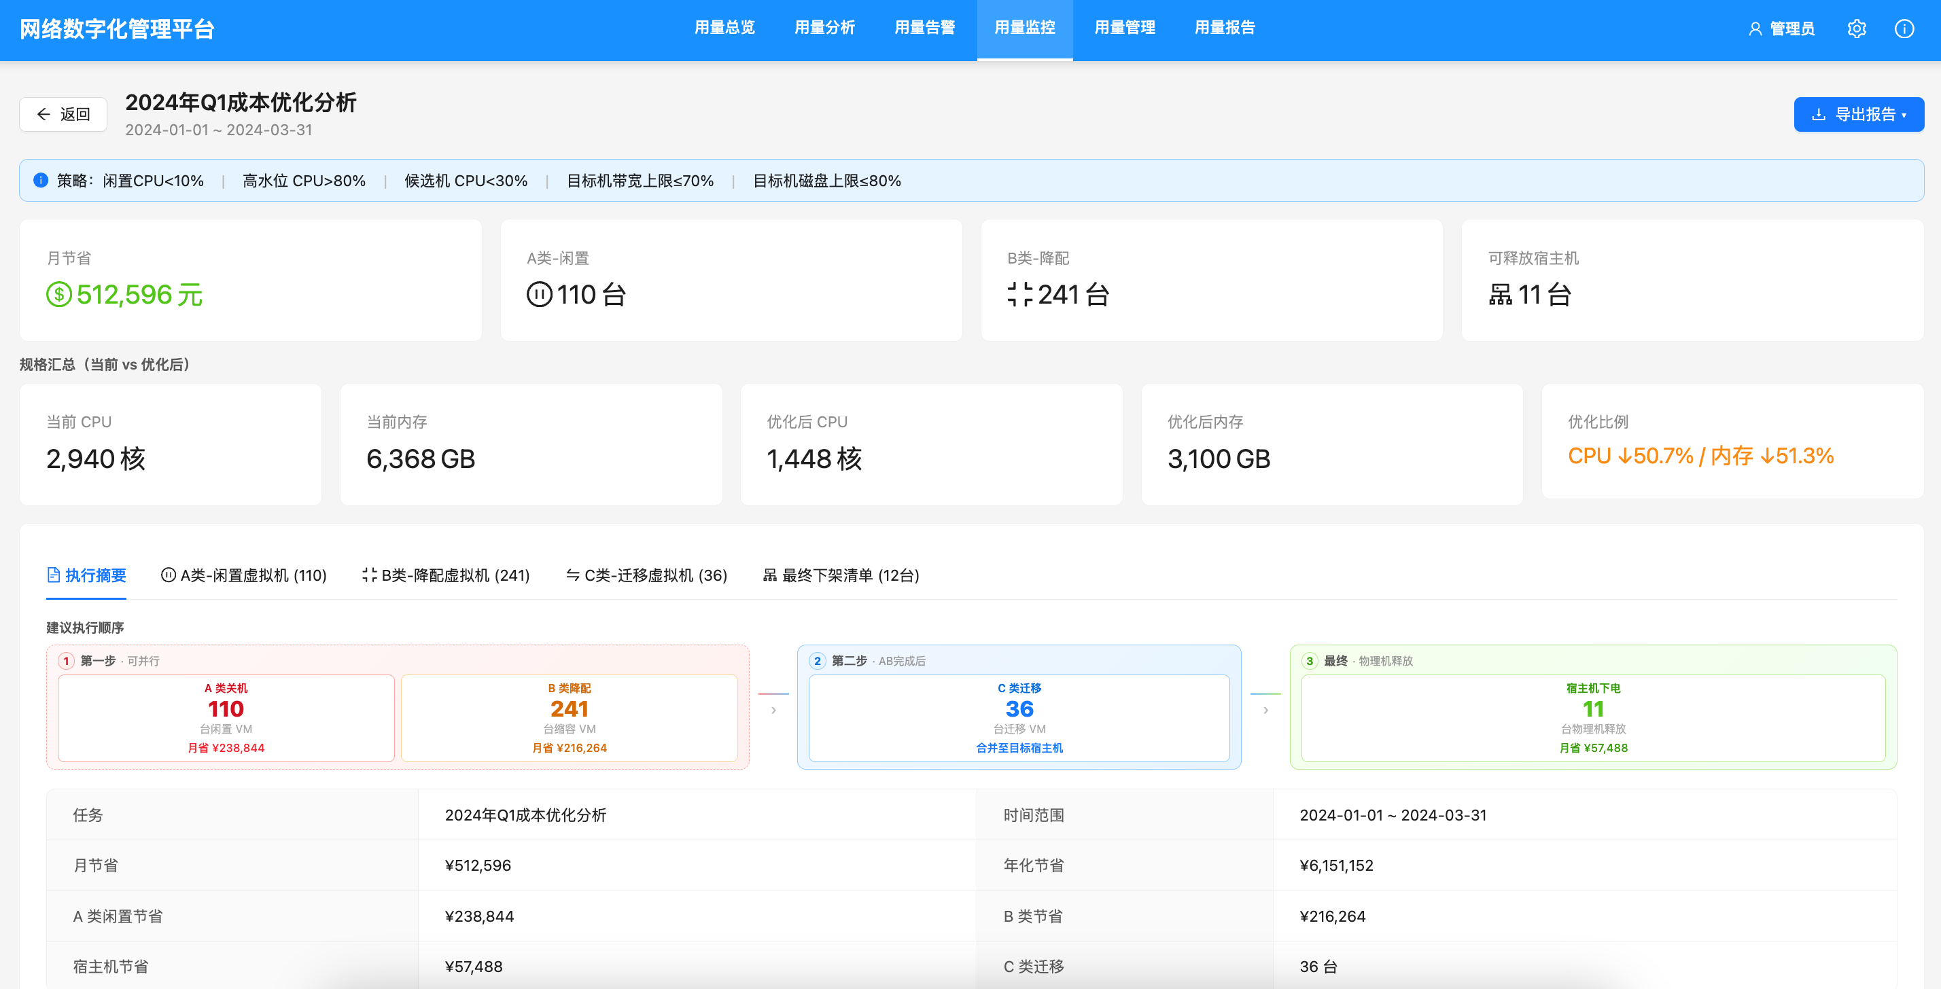Open C类-迁移虚拟机 (36) tab
Viewport: 1941px width, 989px height.
(x=646, y=575)
